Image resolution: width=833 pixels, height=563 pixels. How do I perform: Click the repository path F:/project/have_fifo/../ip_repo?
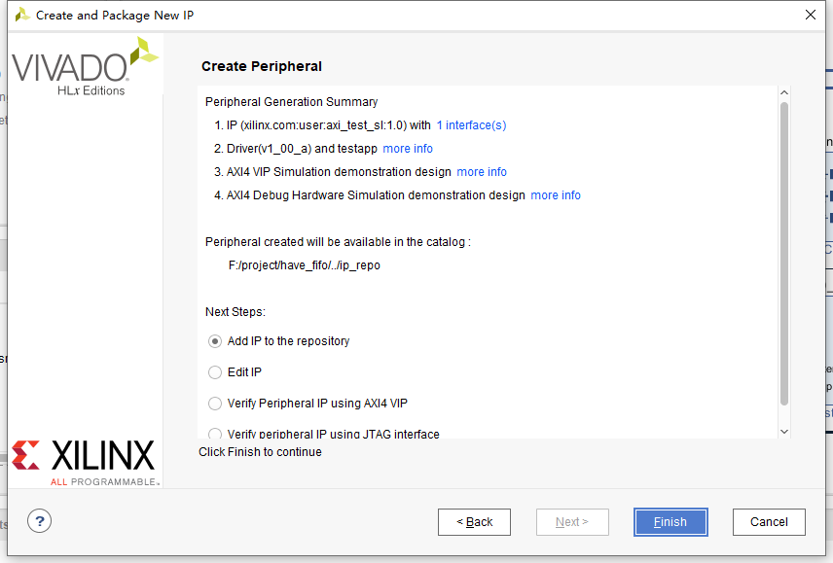click(x=305, y=265)
